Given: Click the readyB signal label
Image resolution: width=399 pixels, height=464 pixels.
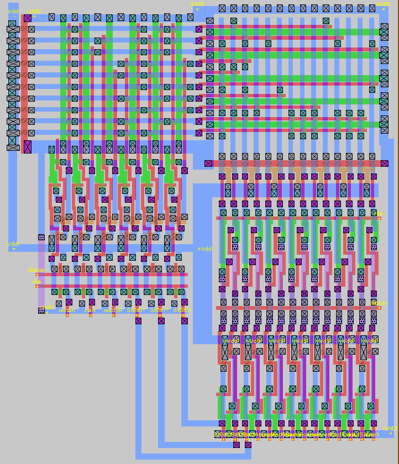Looking at the screenshot, I should [x=113, y=310].
